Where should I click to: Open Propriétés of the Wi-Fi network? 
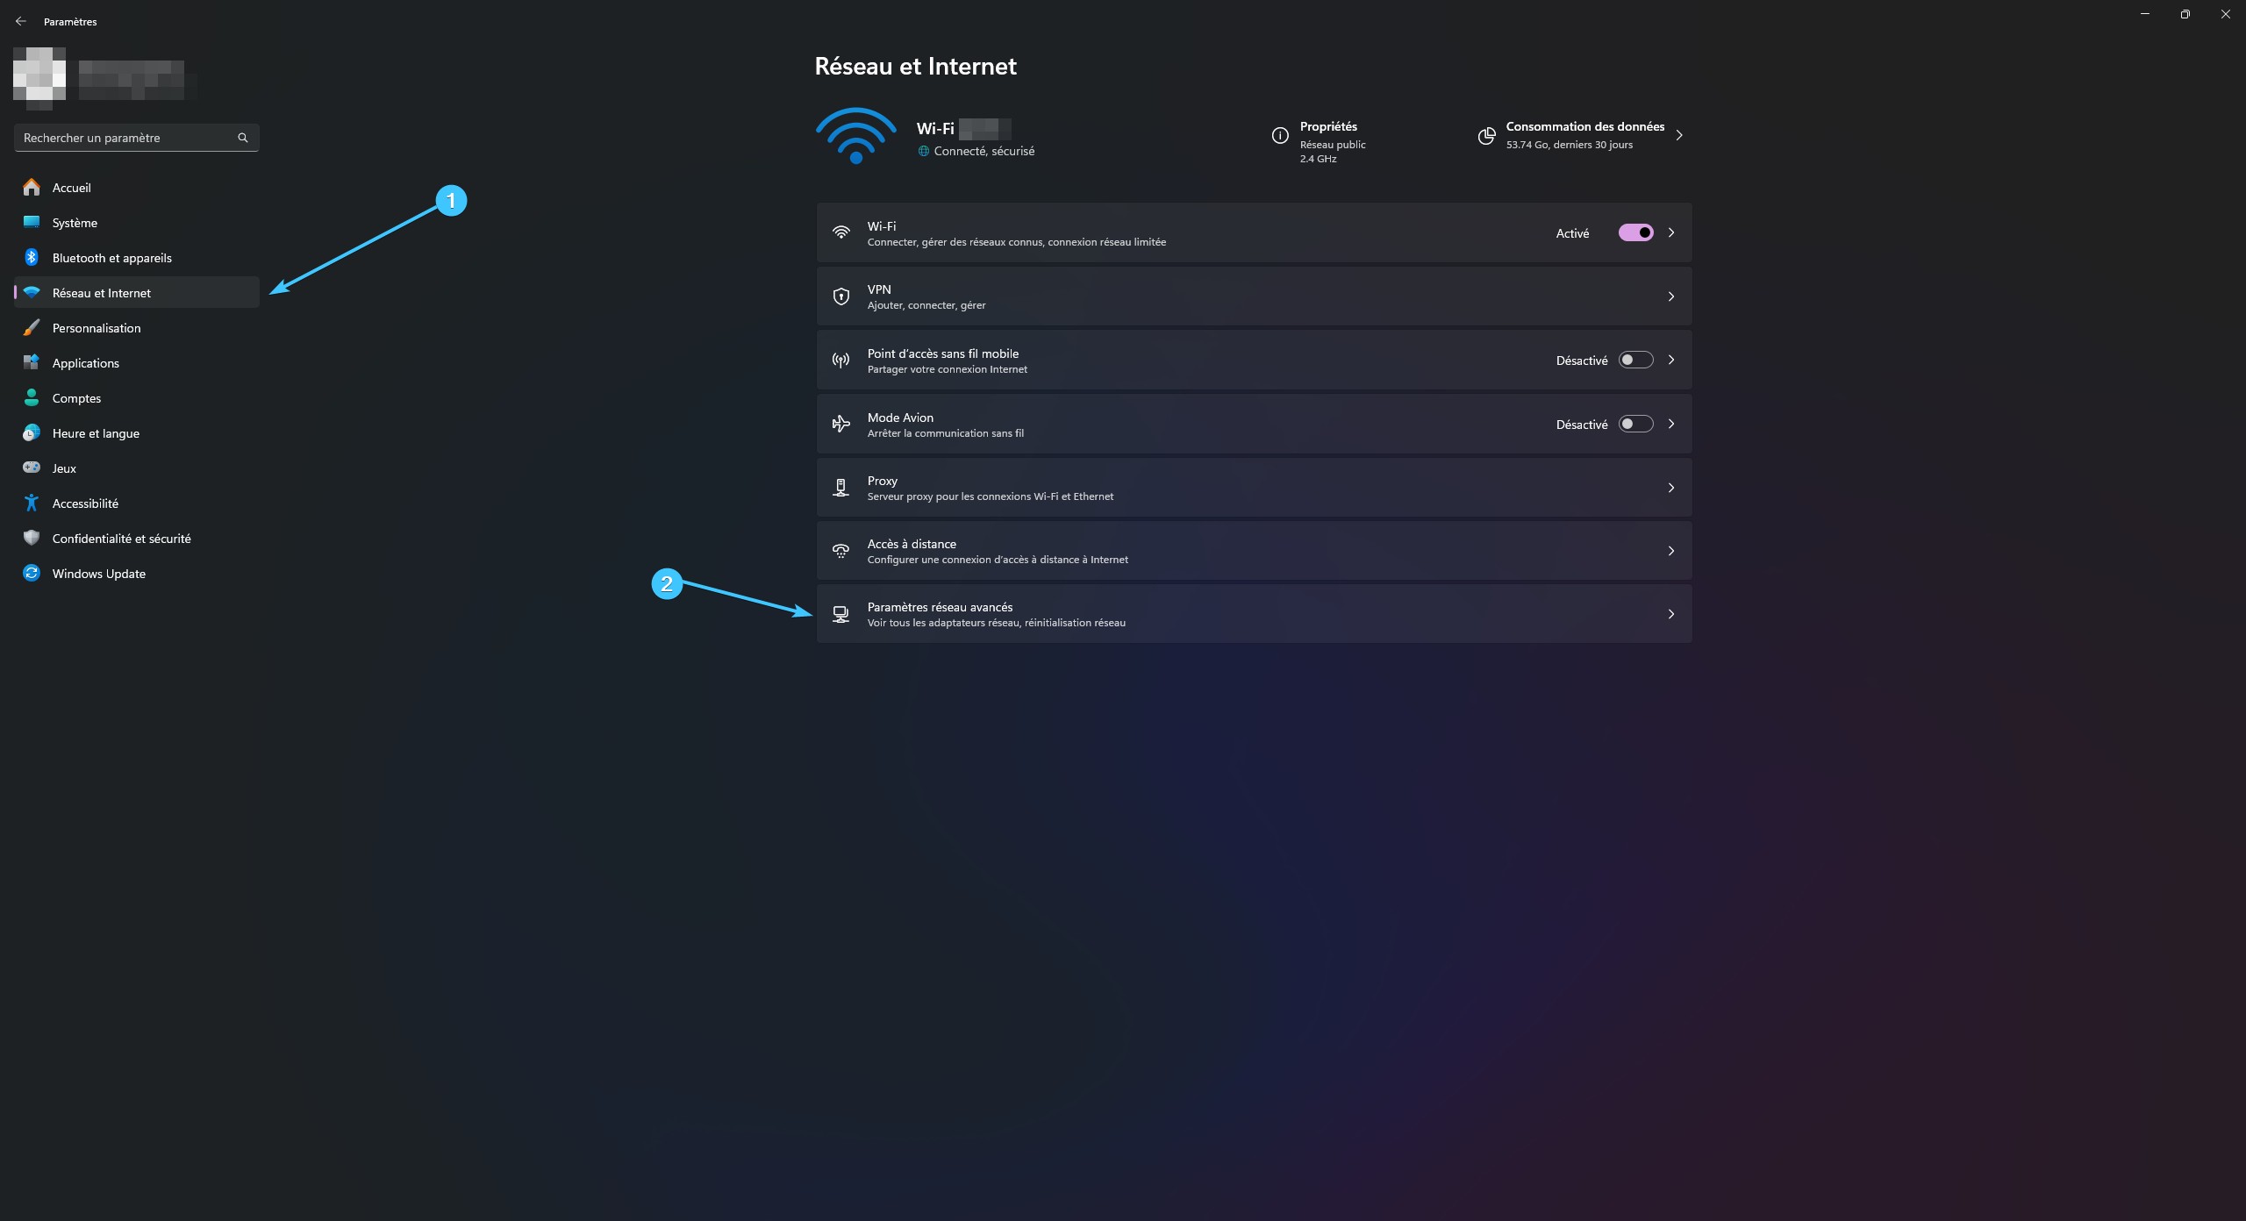pyautogui.click(x=1328, y=127)
